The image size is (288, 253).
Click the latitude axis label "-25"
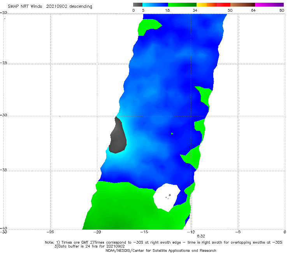click(x=4, y=63)
